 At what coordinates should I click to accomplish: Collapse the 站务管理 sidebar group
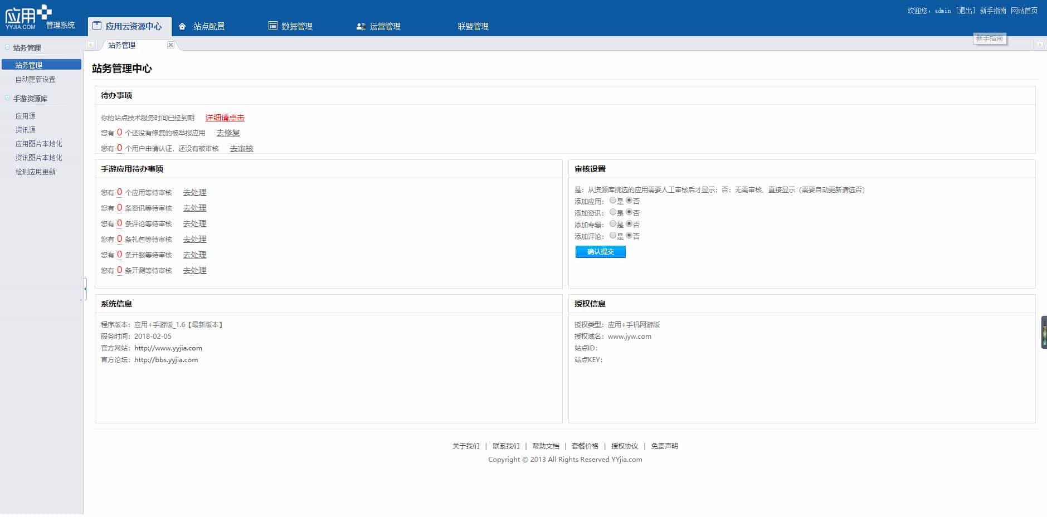tap(8, 47)
